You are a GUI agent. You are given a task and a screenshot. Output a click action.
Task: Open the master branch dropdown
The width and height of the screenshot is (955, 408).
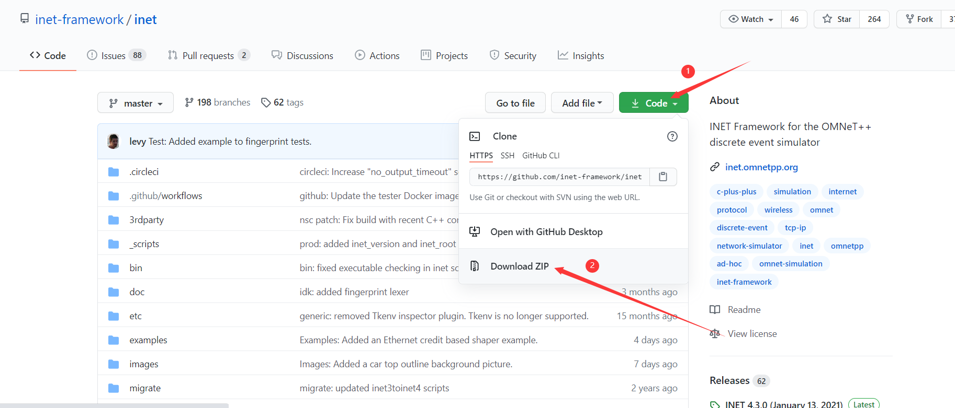pyautogui.click(x=136, y=103)
